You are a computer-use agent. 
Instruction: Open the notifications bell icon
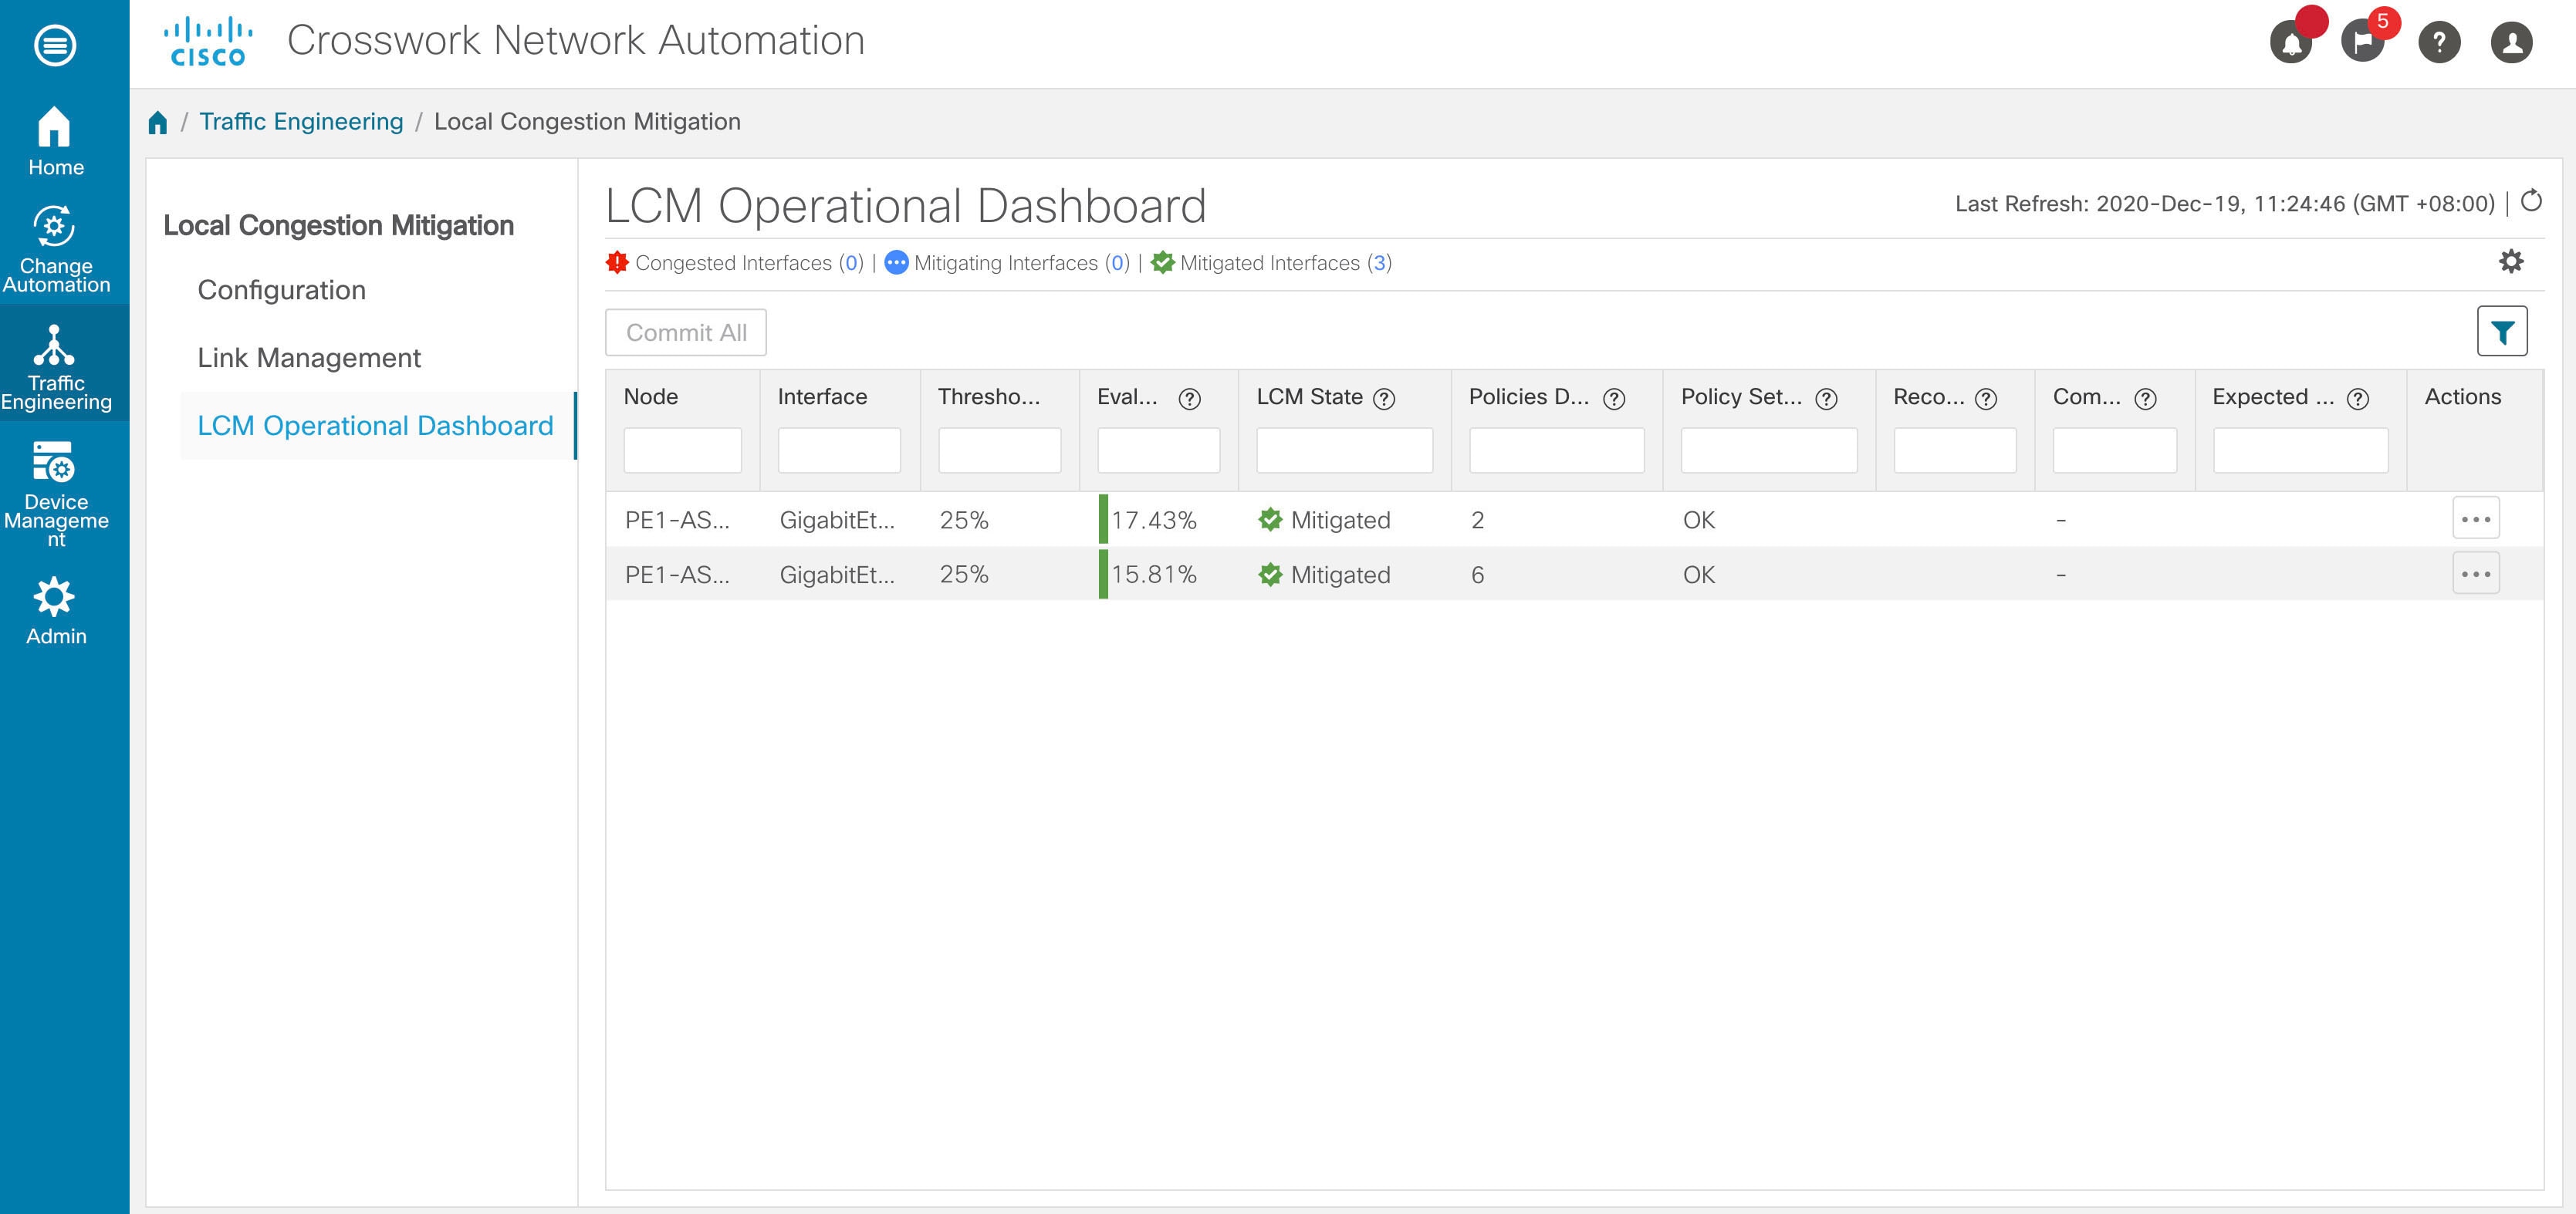click(x=2291, y=42)
